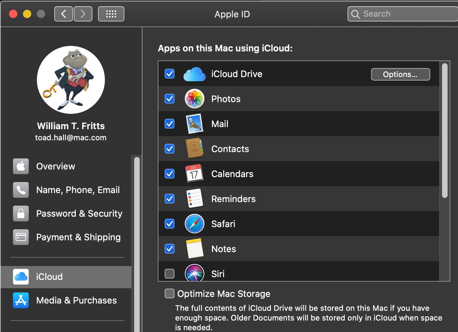Turn off the Notes checkbox

(x=170, y=249)
